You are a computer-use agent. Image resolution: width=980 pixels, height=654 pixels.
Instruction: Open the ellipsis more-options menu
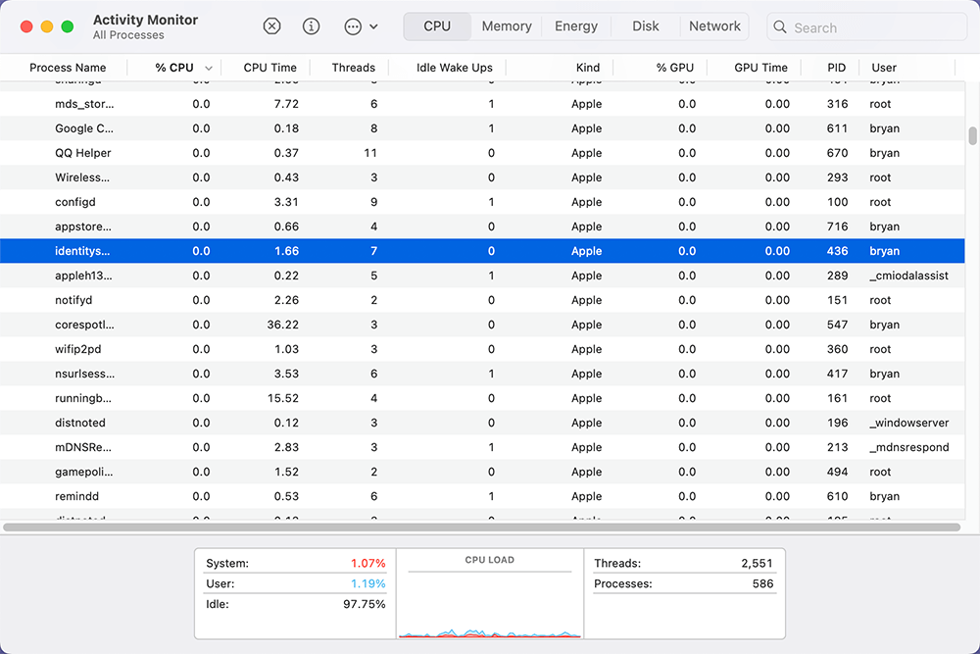(x=361, y=26)
